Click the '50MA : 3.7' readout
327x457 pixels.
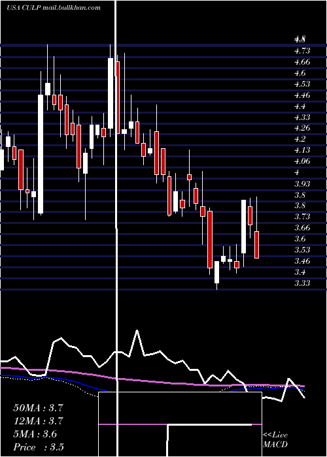click(38, 408)
